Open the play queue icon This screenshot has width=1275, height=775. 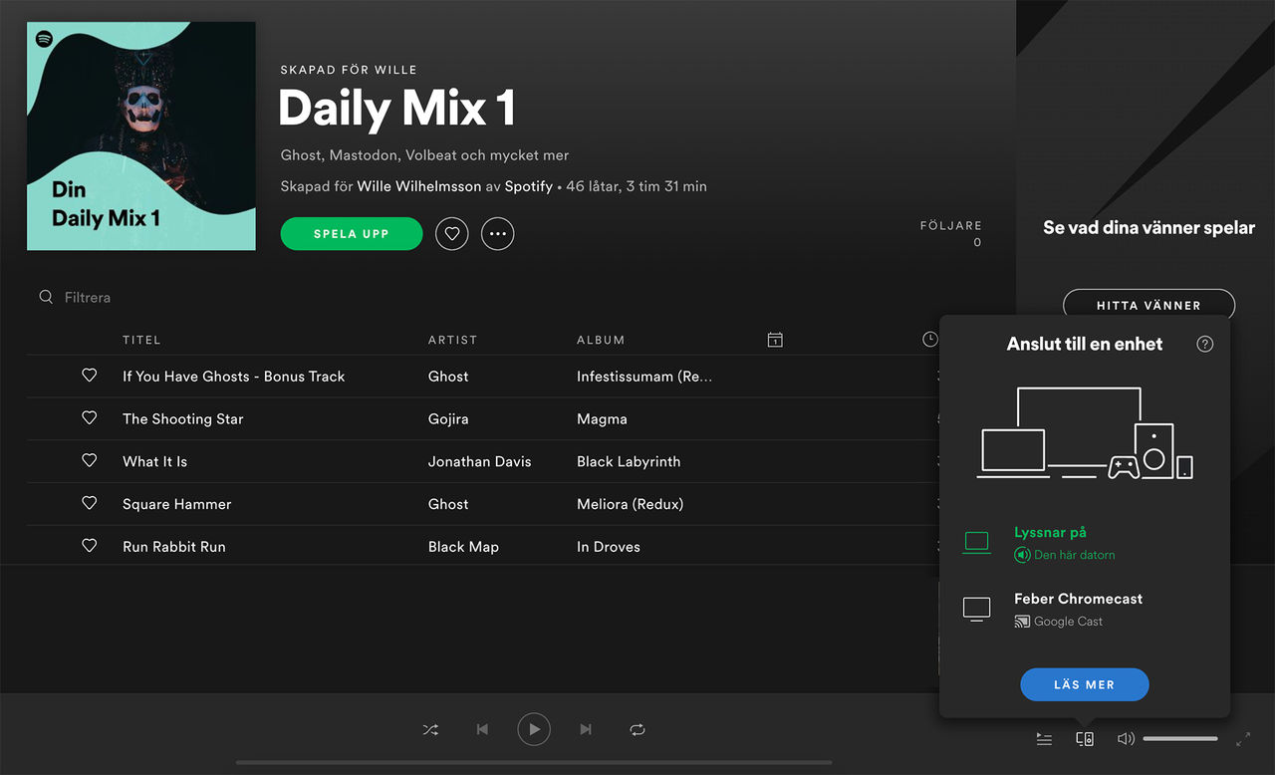(1044, 739)
